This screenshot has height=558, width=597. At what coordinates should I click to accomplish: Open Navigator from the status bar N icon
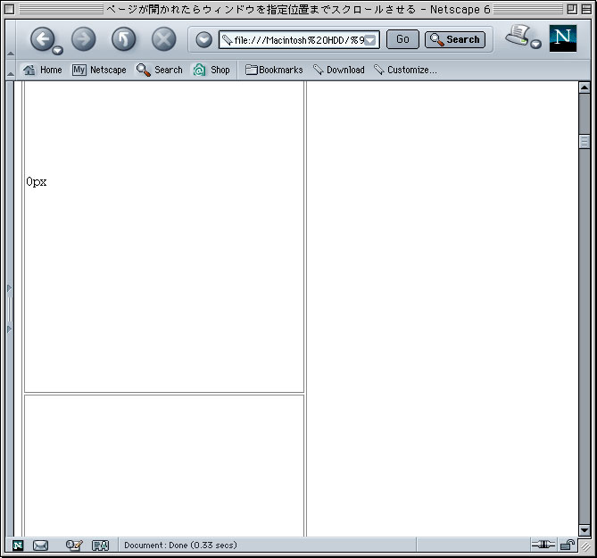[x=18, y=546]
